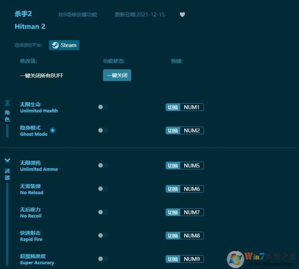This screenshot has height=269, width=299.
Task: Activate the Rapid Fire toggle
Action: click(103, 235)
